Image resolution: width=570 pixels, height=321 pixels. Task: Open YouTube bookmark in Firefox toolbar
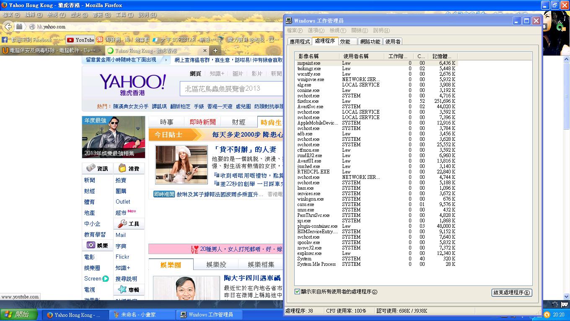80,40
